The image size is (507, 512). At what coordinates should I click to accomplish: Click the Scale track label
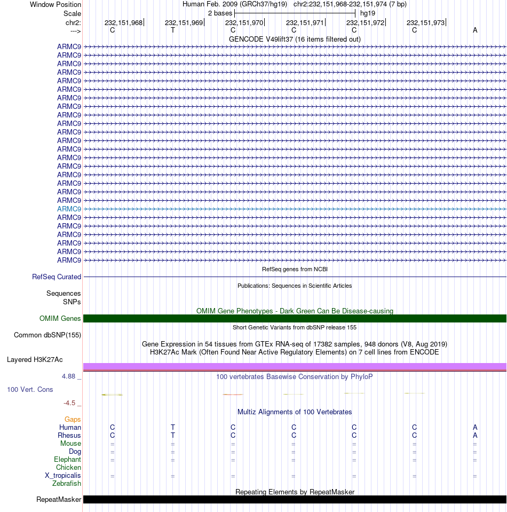click(x=72, y=14)
